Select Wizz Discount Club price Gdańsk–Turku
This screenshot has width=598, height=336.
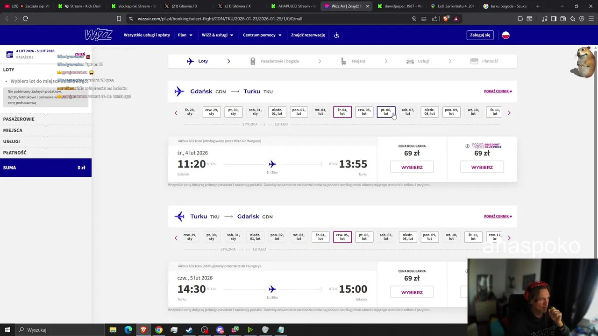482,167
